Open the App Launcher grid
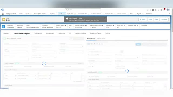 click(x=3, y=14)
